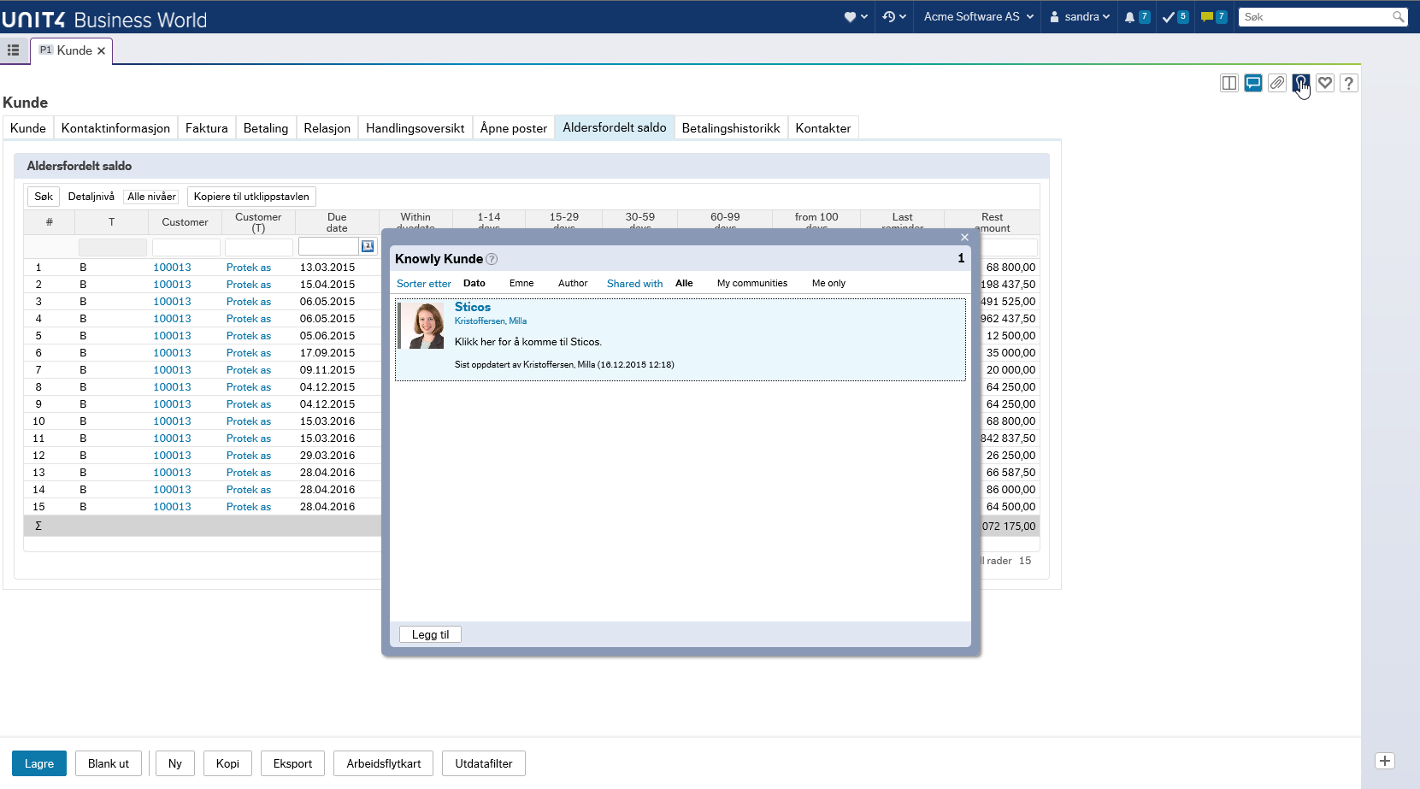
Task: Toggle the Knowly icon in toolbar
Action: pyautogui.click(x=1301, y=83)
